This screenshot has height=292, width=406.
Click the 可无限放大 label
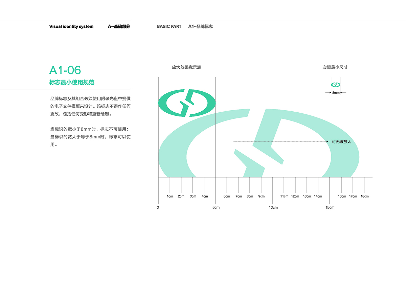pos(341,141)
